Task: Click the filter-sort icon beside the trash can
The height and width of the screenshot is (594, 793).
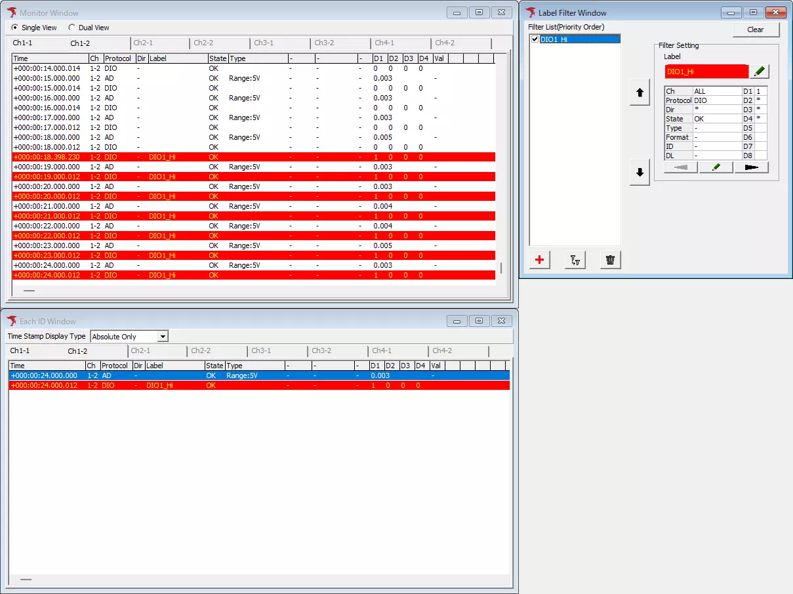Action: (x=575, y=260)
